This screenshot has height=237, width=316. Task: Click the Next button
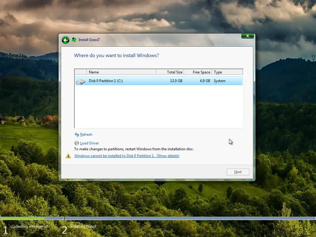coord(238,172)
